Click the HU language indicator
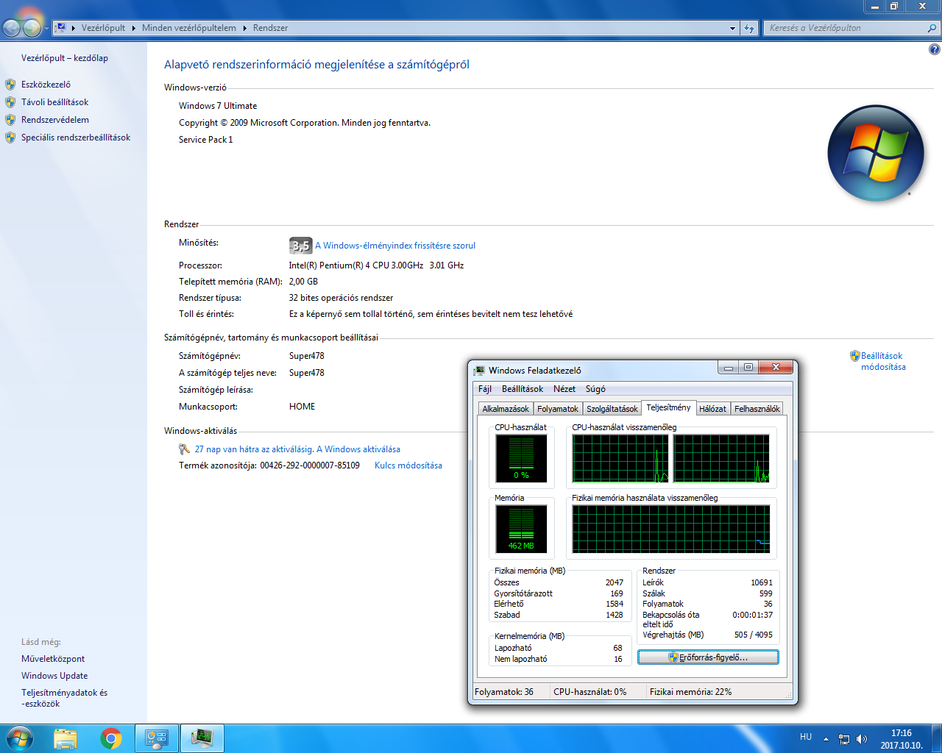942x753 pixels. pos(806,737)
